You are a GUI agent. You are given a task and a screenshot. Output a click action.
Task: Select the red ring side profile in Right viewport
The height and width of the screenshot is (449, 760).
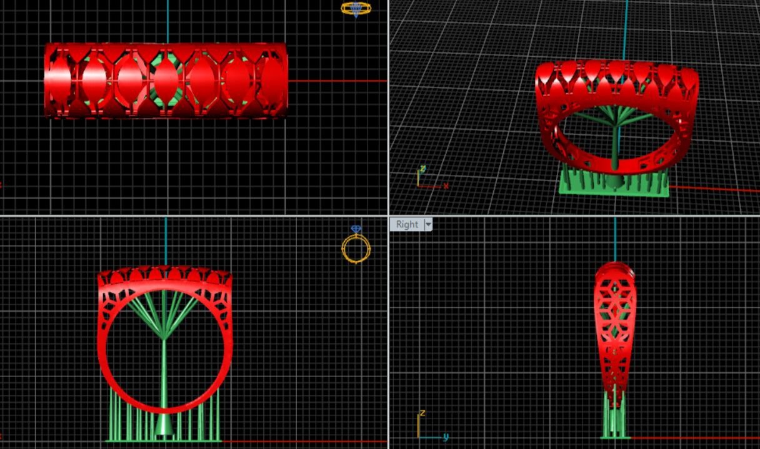(x=614, y=325)
